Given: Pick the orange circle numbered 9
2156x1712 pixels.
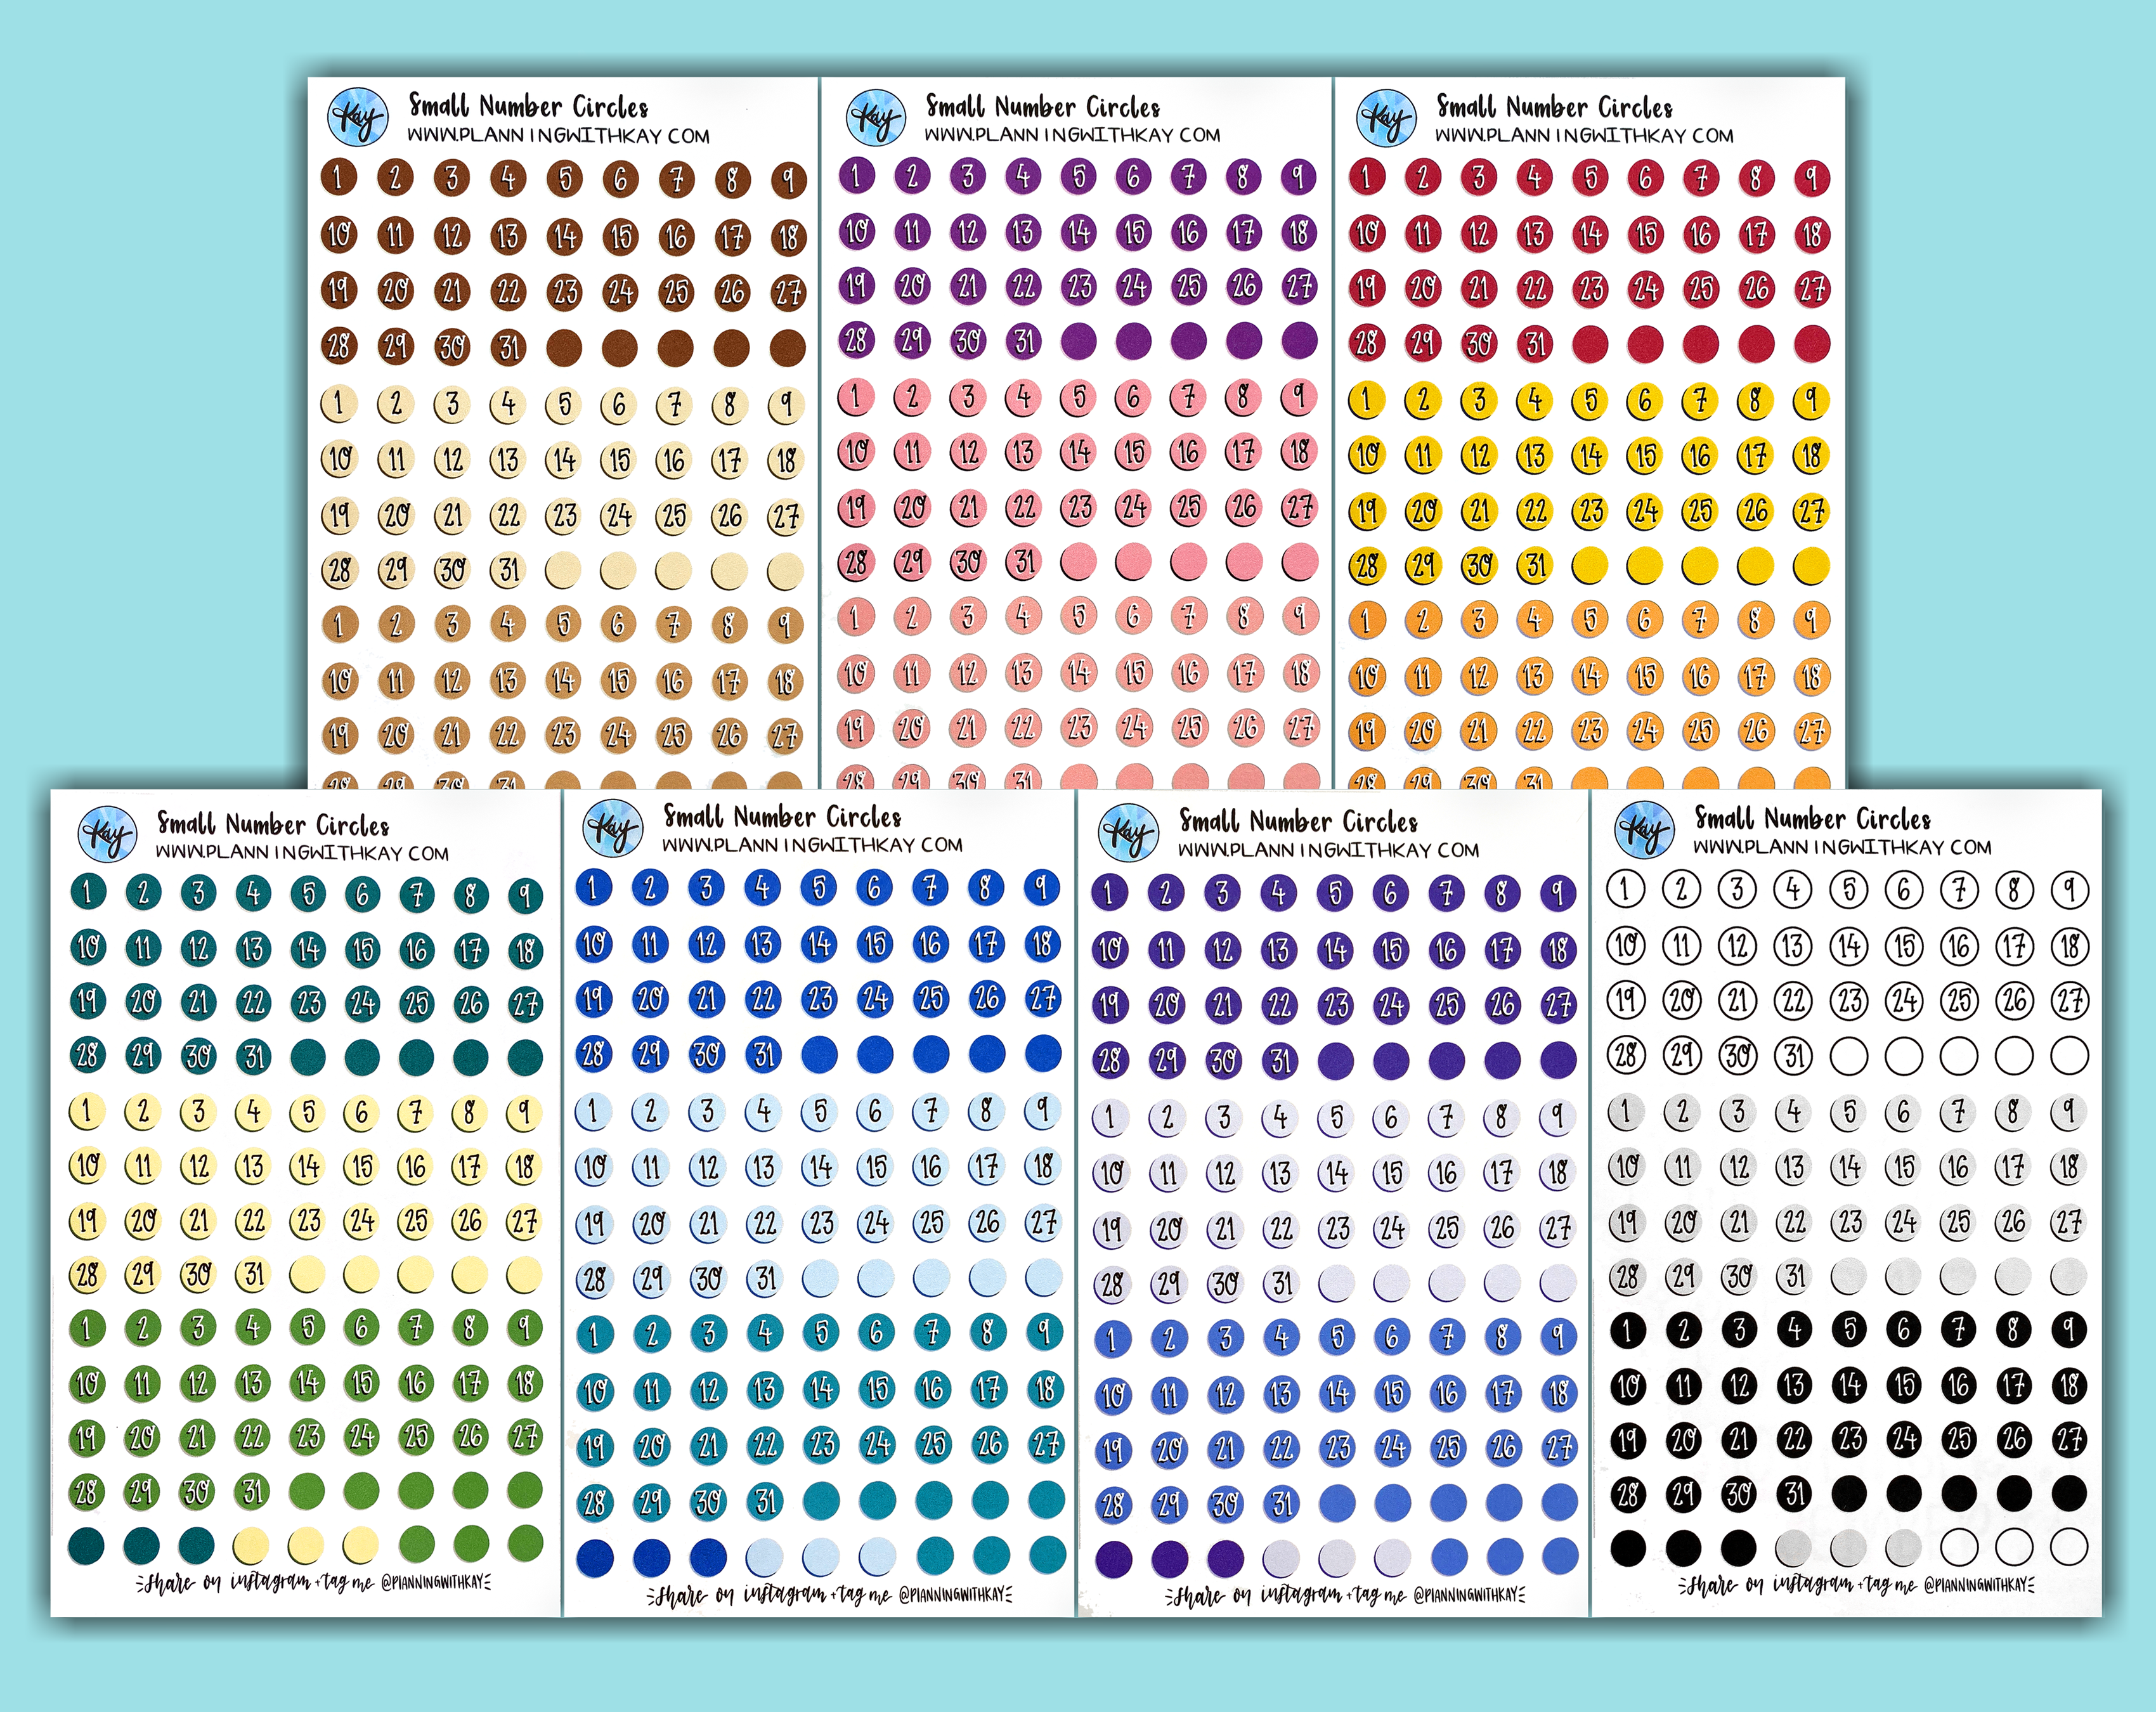Looking at the screenshot, I should 1811,620.
